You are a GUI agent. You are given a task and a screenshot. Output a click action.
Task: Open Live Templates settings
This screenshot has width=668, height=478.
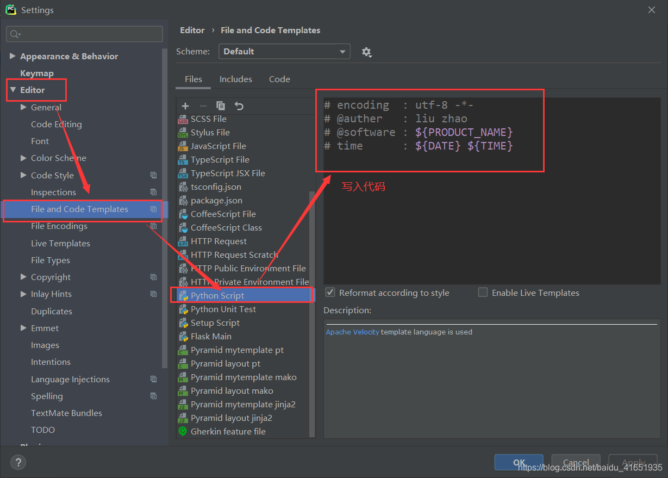click(x=60, y=244)
